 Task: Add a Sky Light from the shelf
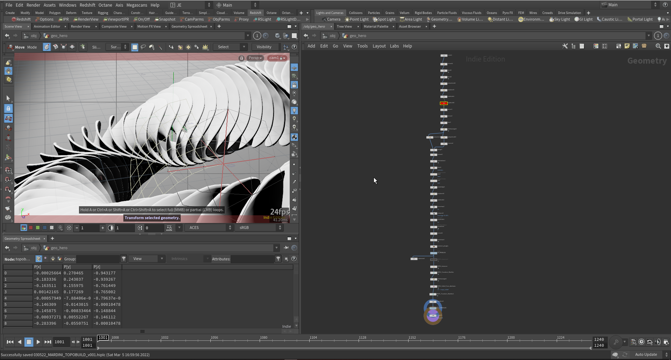click(x=560, y=19)
